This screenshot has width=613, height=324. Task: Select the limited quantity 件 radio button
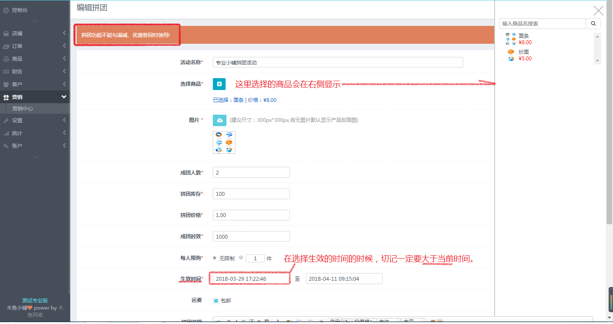(241, 258)
